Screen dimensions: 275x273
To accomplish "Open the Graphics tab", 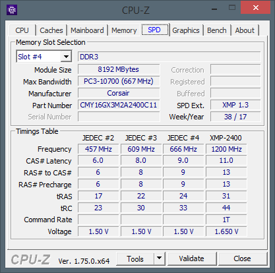I will pos(186,30).
